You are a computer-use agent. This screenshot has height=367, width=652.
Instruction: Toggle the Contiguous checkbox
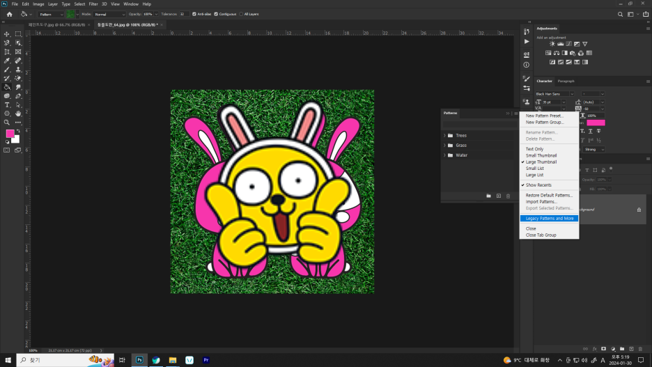pyautogui.click(x=216, y=14)
